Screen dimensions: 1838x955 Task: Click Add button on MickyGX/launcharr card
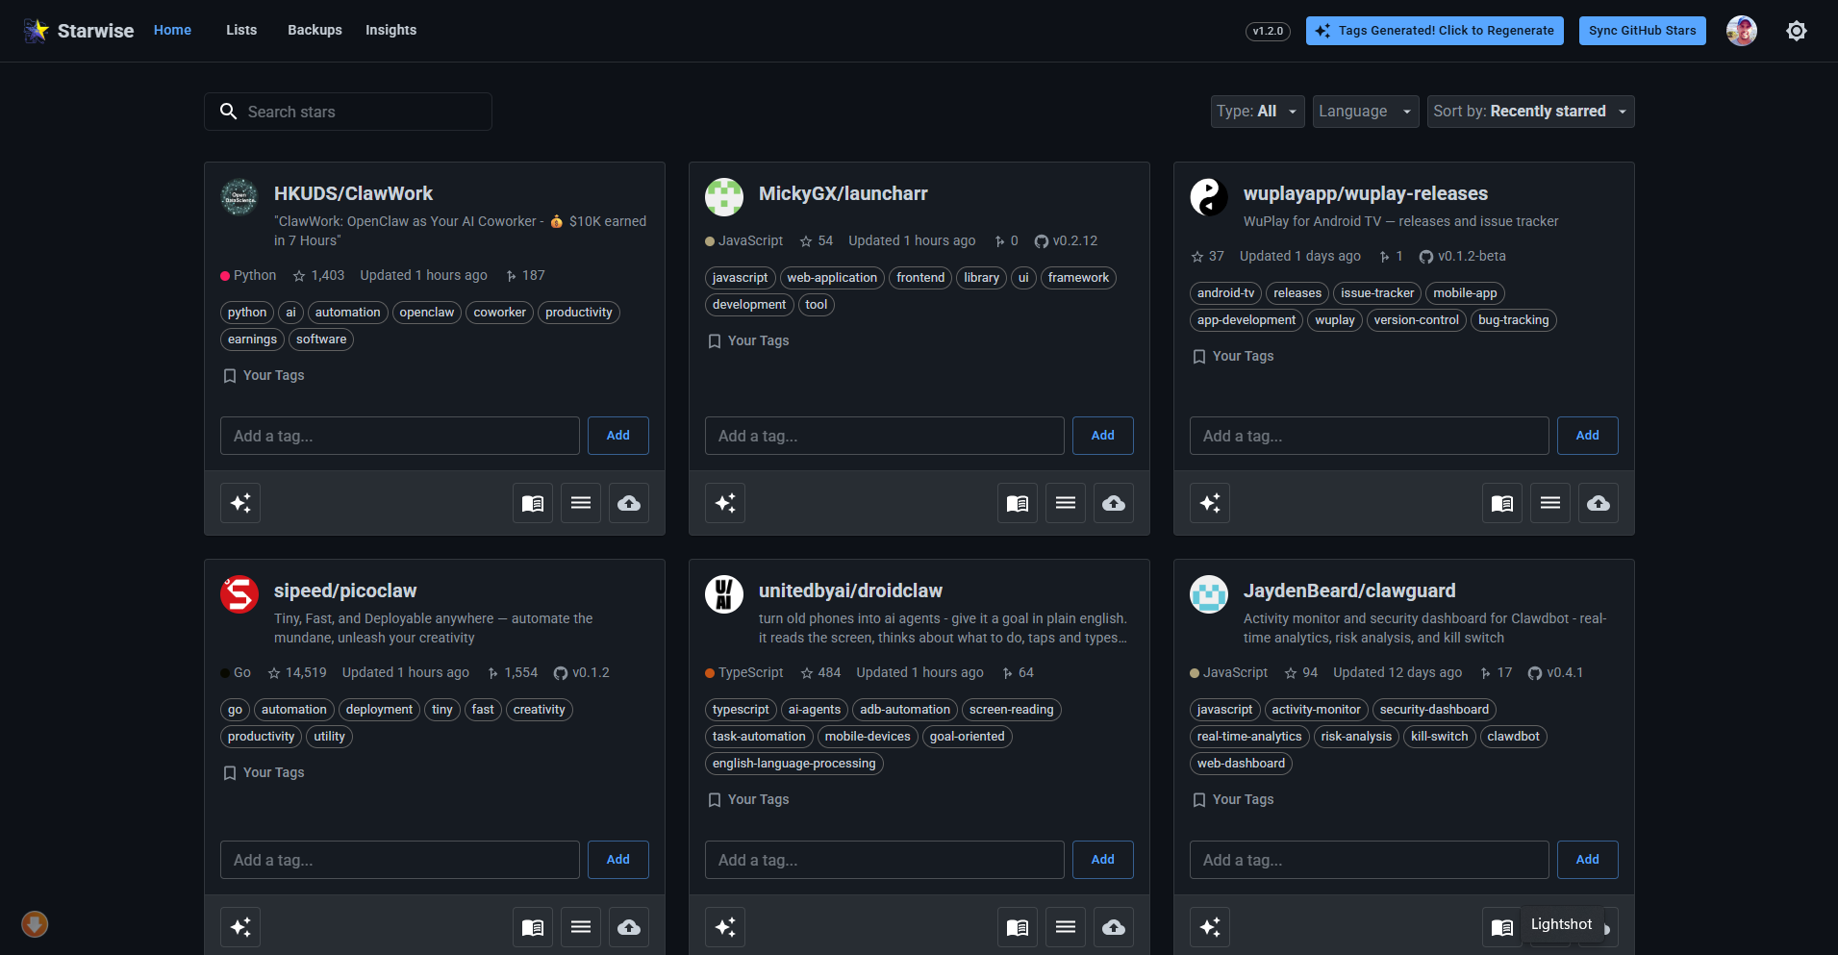(x=1103, y=436)
